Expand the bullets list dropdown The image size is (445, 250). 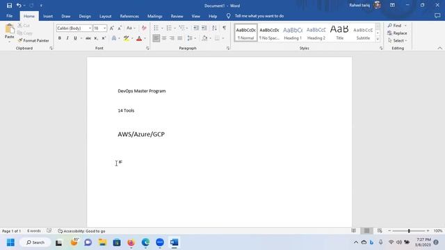pos(162,28)
